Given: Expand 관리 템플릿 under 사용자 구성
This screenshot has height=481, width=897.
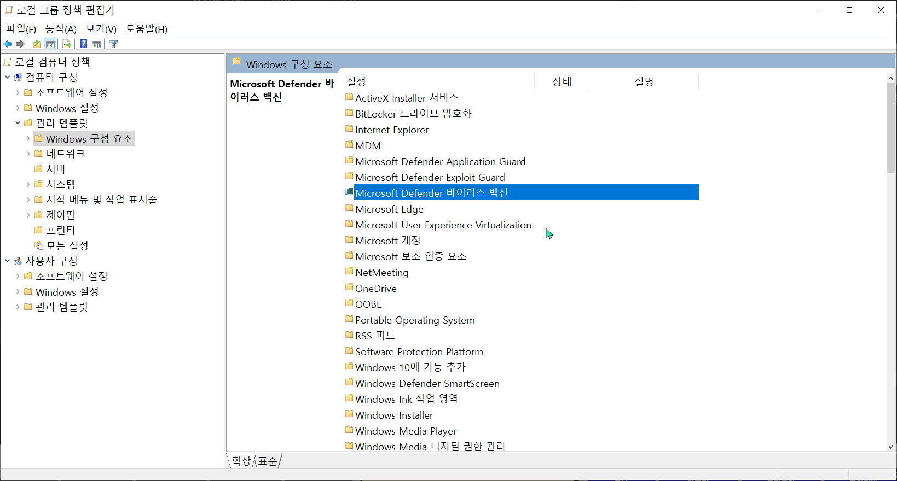Looking at the screenshot, I should (x=18, y=307).
